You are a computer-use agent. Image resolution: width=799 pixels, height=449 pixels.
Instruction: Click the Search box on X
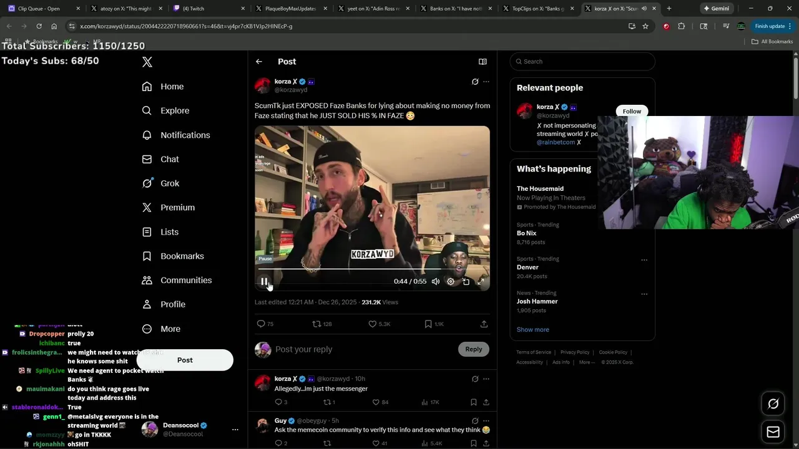point(582,62)
